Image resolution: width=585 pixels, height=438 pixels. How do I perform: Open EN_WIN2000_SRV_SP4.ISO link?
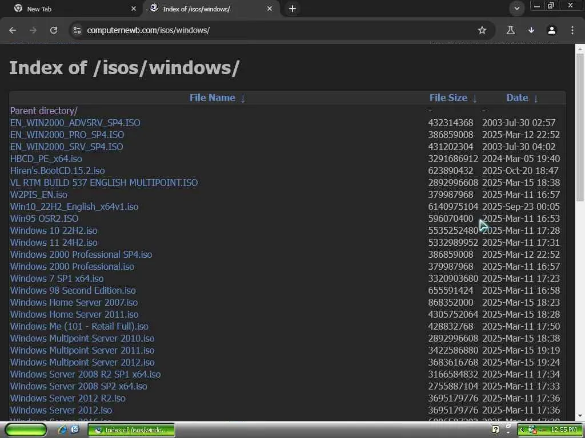click(x=66, y=147)
